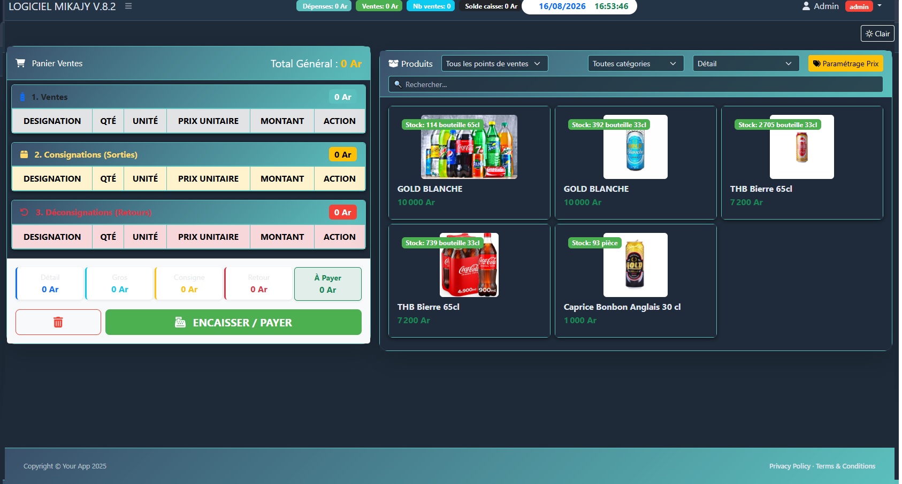This screenshot has width=902, height=484.
Task: Toggle the hamburger sidebar menu icon
Action: tap(128, 6)
